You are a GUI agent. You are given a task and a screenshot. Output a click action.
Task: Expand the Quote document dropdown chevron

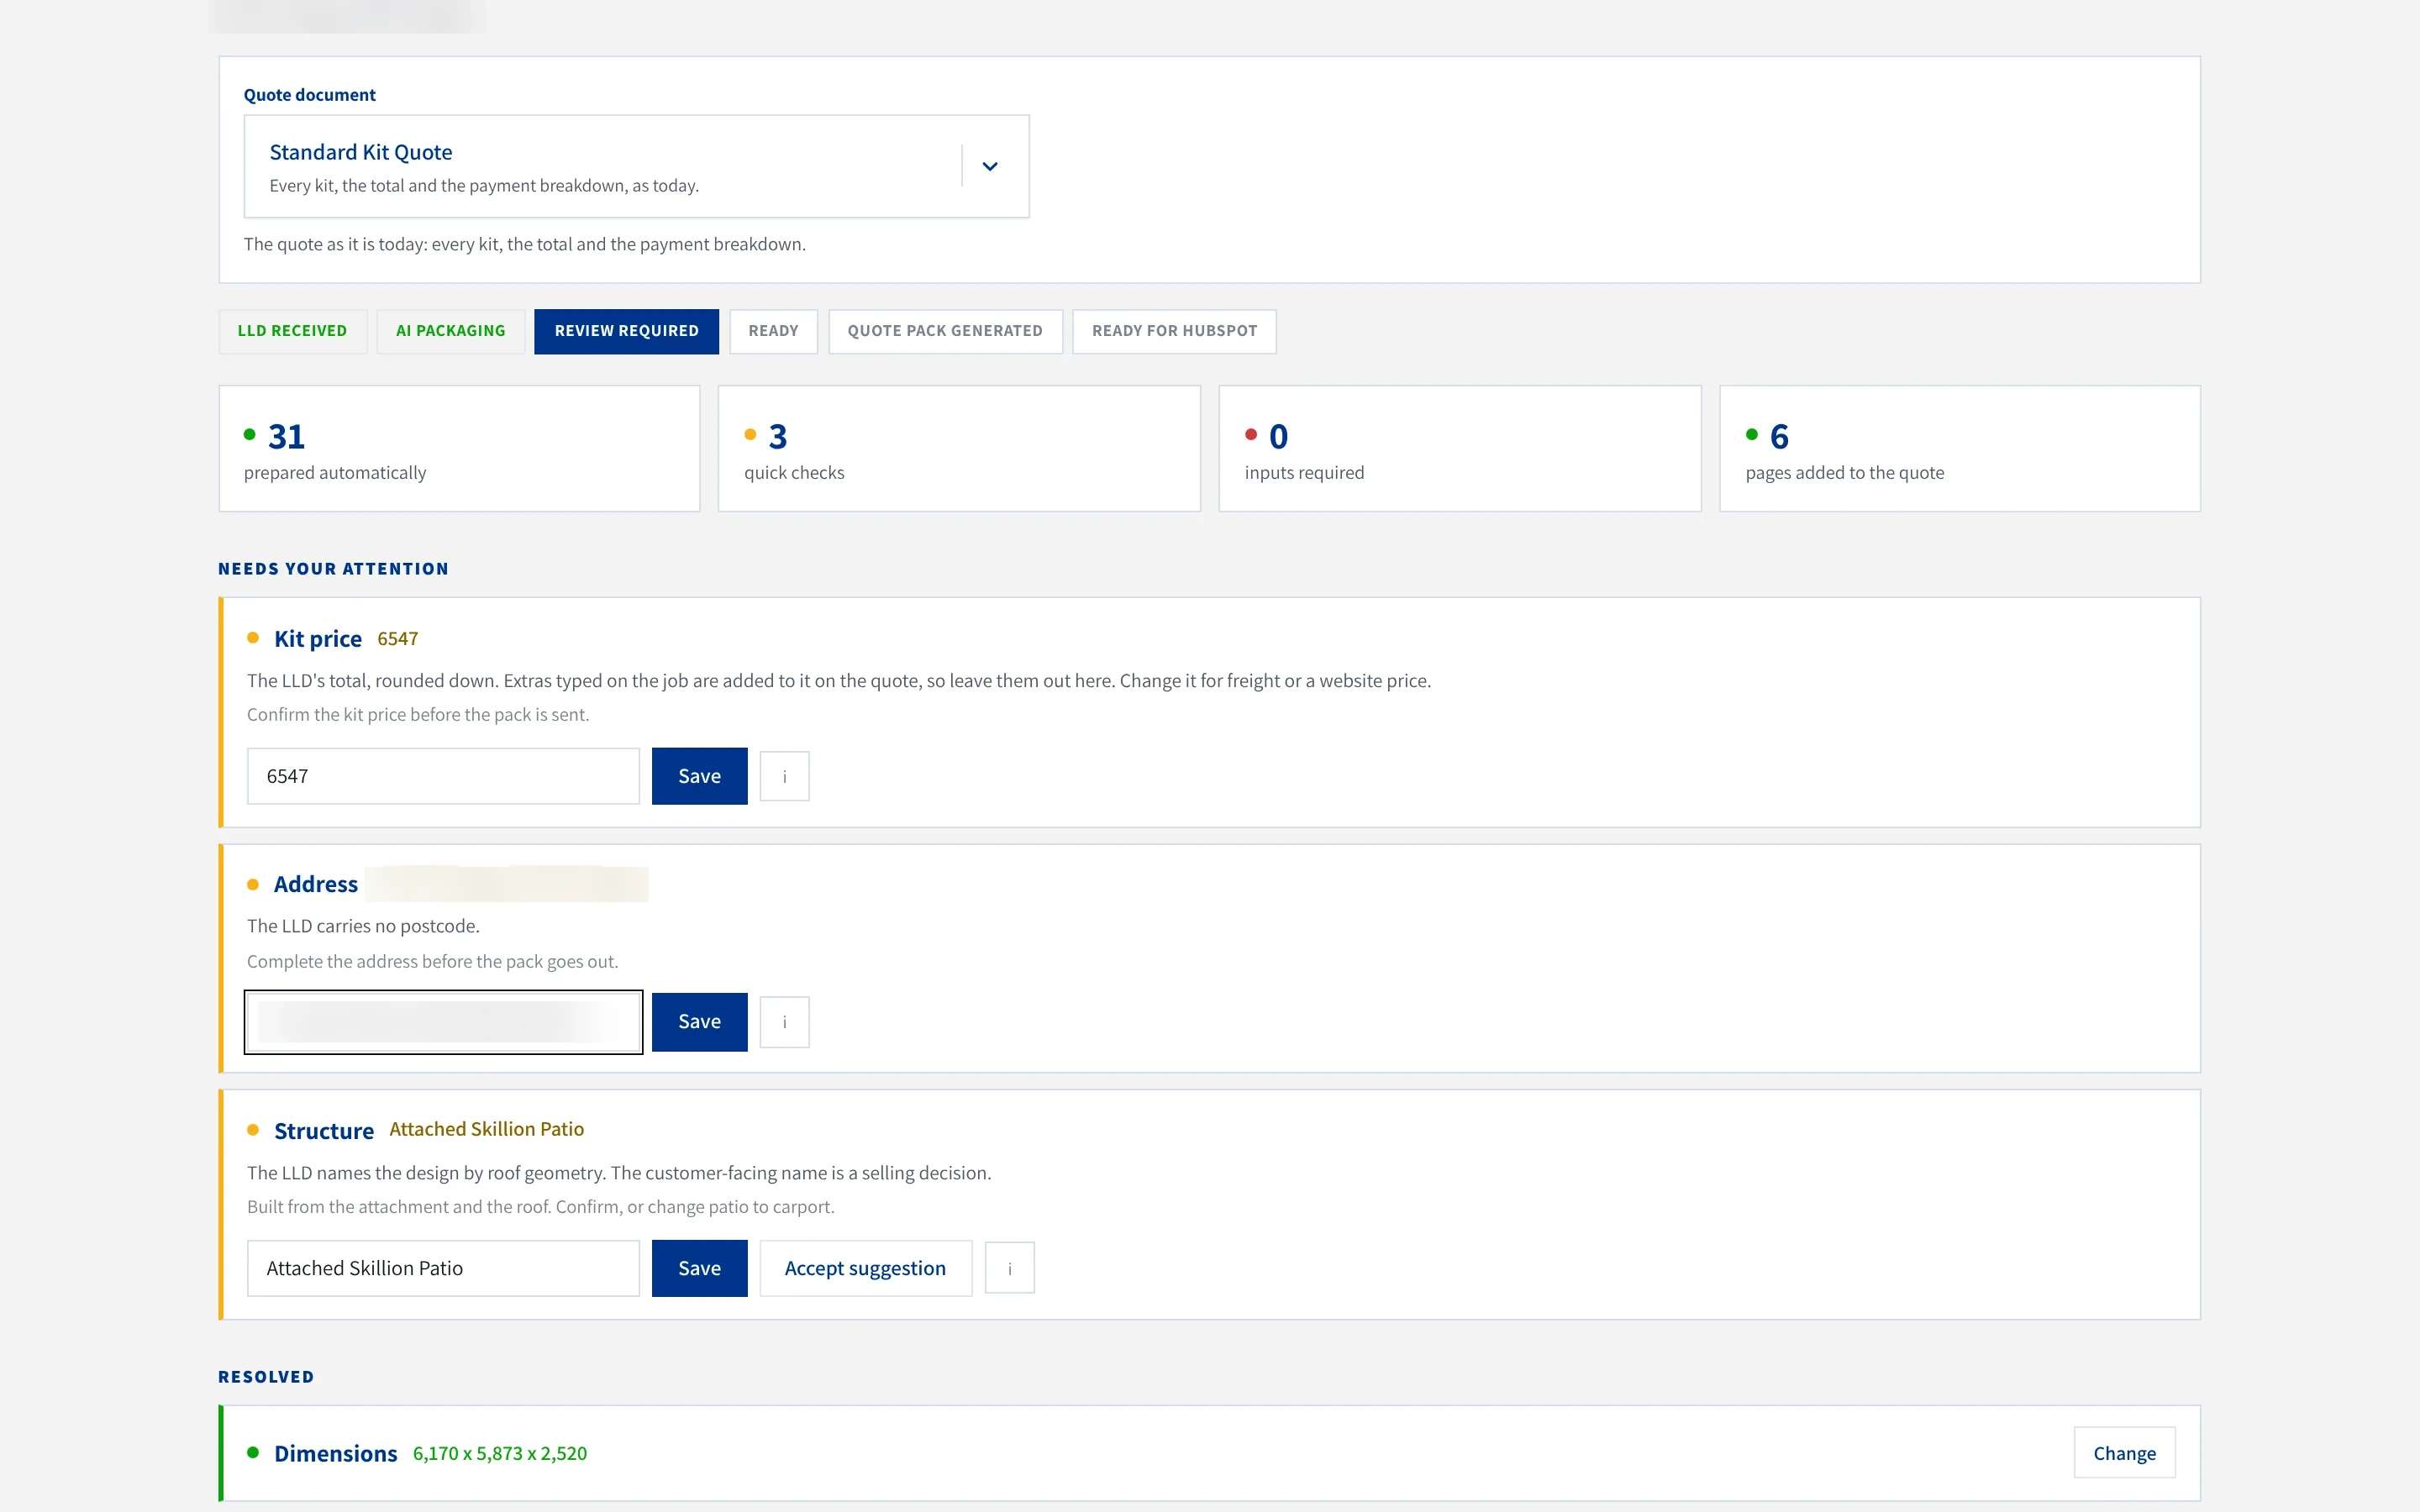click(x=989, y=166)
